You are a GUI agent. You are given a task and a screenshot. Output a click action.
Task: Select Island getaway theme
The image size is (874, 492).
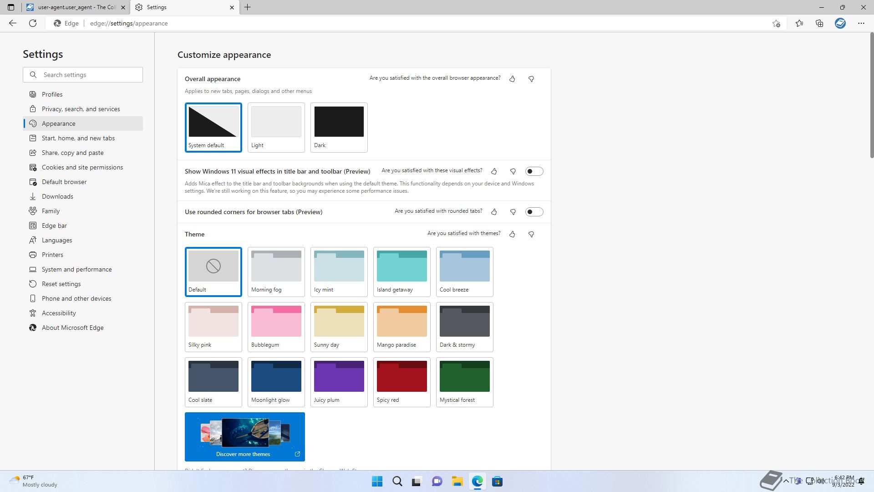pyautogui.click(x=402, y=272)
